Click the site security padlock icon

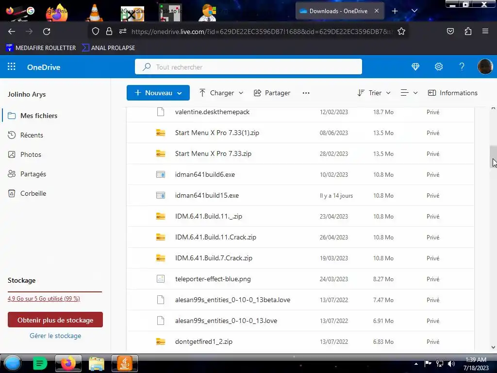point(109,32)
